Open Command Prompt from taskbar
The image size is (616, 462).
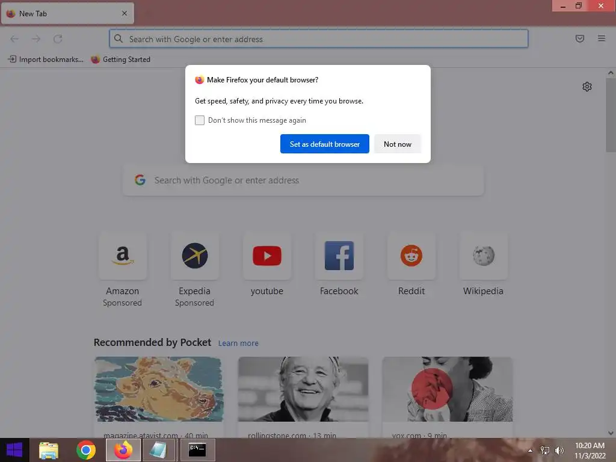coord(197,450)
